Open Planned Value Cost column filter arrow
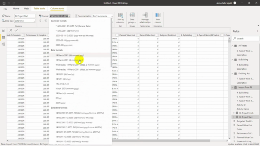Viewport: 260px width, 146px height. pos(137,35)
